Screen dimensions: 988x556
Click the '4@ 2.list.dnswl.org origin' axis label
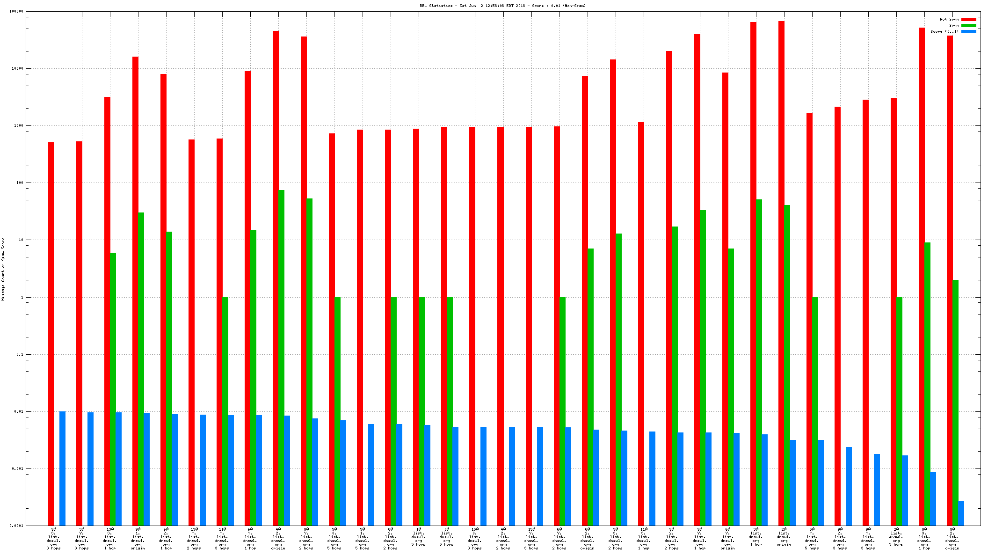pyautogui.click(x=278, y=539)
